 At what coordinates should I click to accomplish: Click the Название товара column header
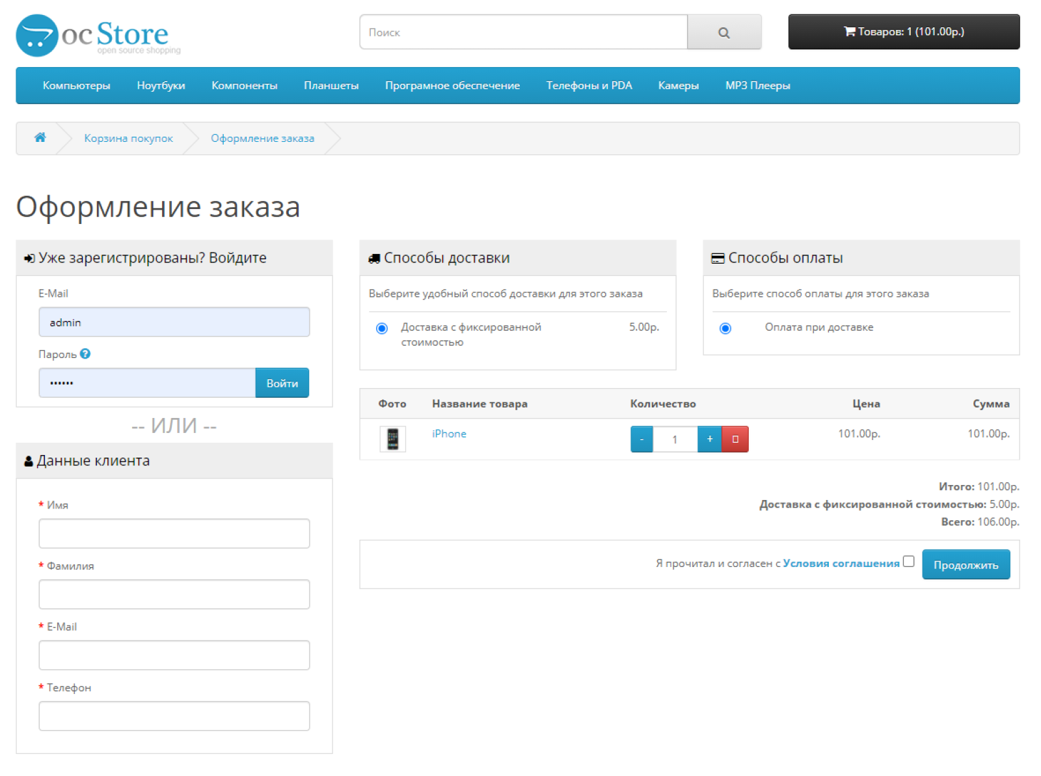(x=480, y=404)
